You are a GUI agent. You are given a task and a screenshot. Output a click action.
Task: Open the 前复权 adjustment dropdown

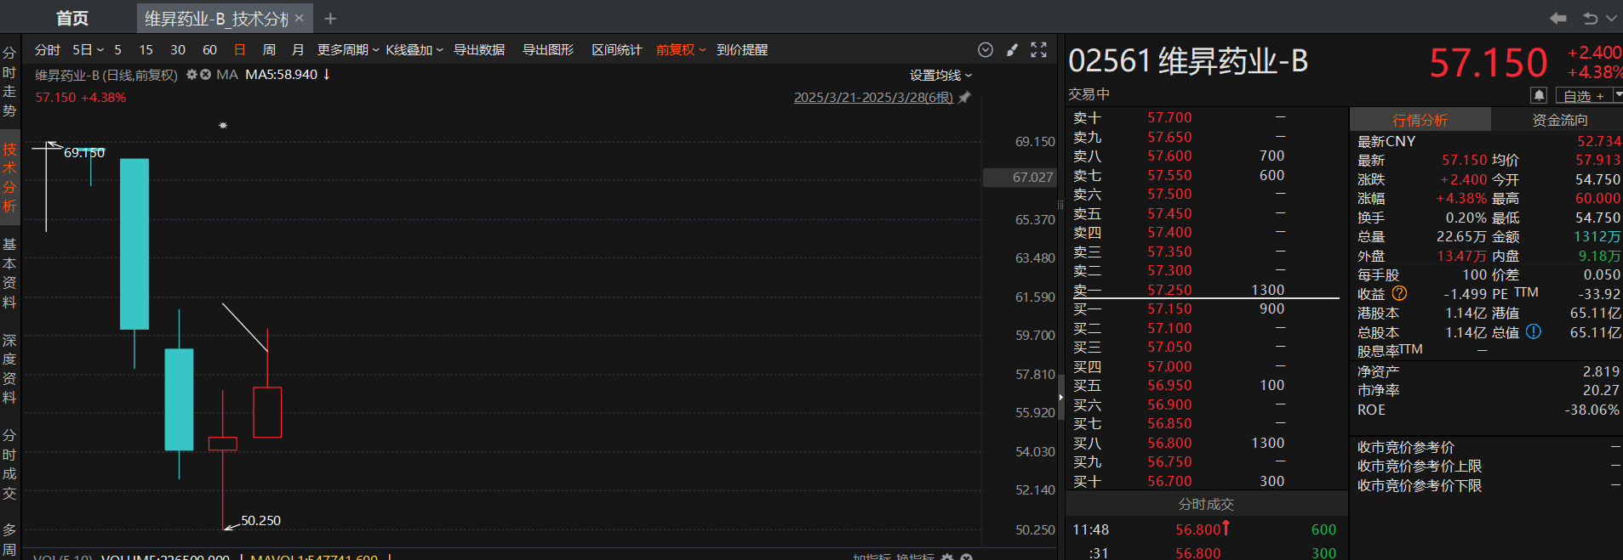pyautogui.click(x=681, y=50)
